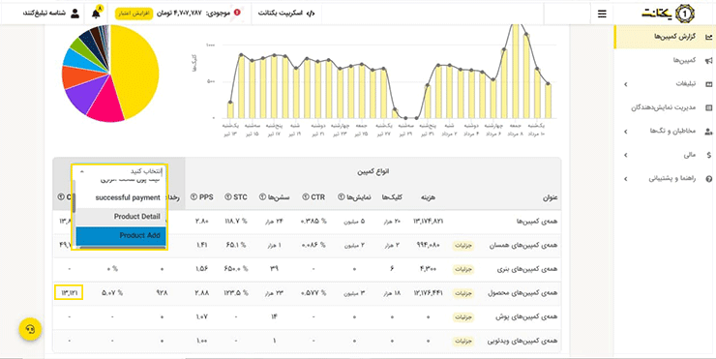Click the 650.0 % STC cell in the بنری row
716x359 pixels.
[x=236, y=269]
